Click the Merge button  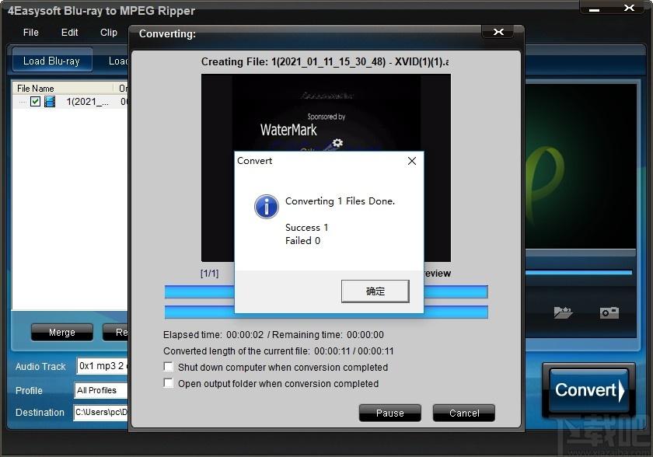click(62, 332)
